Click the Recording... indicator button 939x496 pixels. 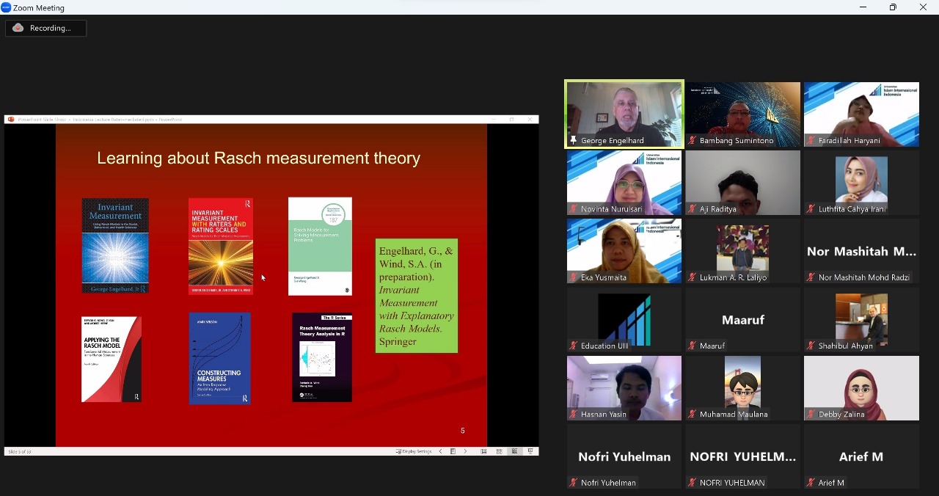pos(45,28)
